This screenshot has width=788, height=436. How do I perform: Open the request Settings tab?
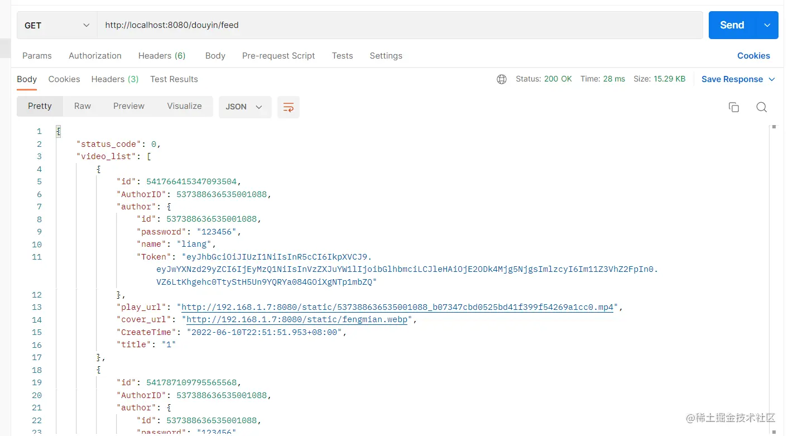pos(386,56)
